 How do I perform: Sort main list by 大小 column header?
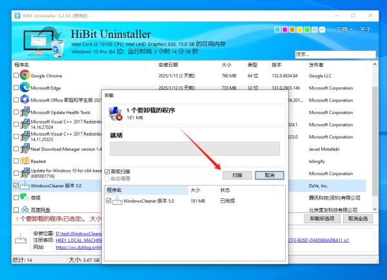pos(232,65)
